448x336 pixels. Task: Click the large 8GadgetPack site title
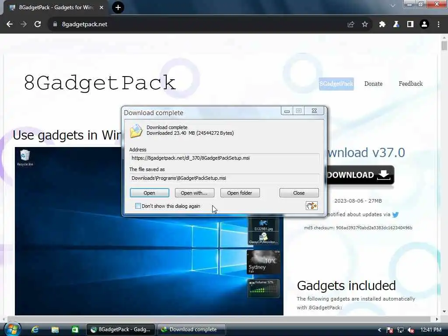pos(99,83)
